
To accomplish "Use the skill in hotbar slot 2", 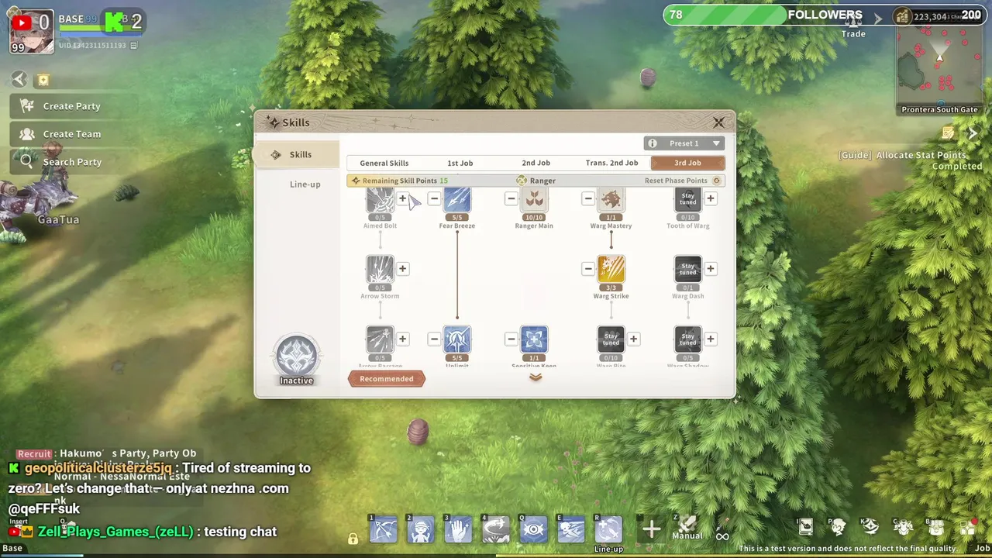I will [421, 529].
